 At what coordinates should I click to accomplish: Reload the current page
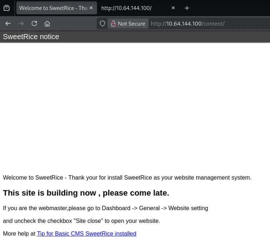click(34, 24)
